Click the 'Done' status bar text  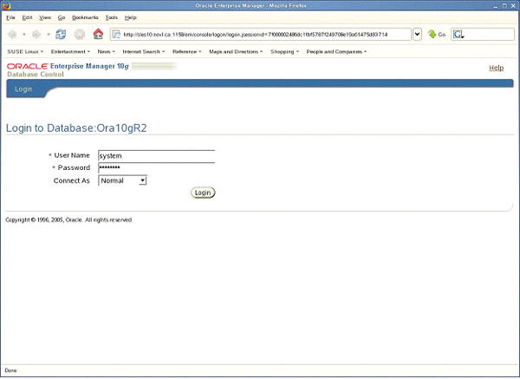(10, 370)
